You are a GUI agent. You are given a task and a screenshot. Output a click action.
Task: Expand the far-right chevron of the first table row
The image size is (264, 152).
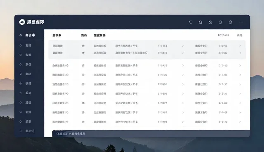coord(240,46)
